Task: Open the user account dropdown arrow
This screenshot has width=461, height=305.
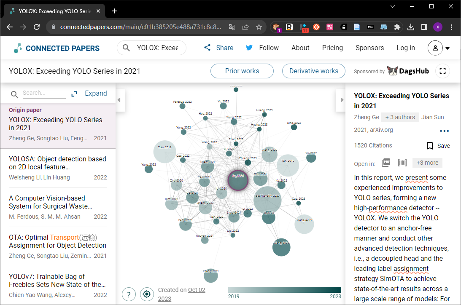Action: pyautogui.click(x=448, y=48)
